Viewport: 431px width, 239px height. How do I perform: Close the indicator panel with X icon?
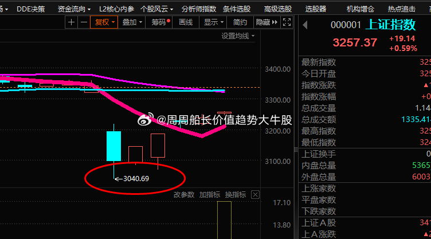(x=256, y=195)
